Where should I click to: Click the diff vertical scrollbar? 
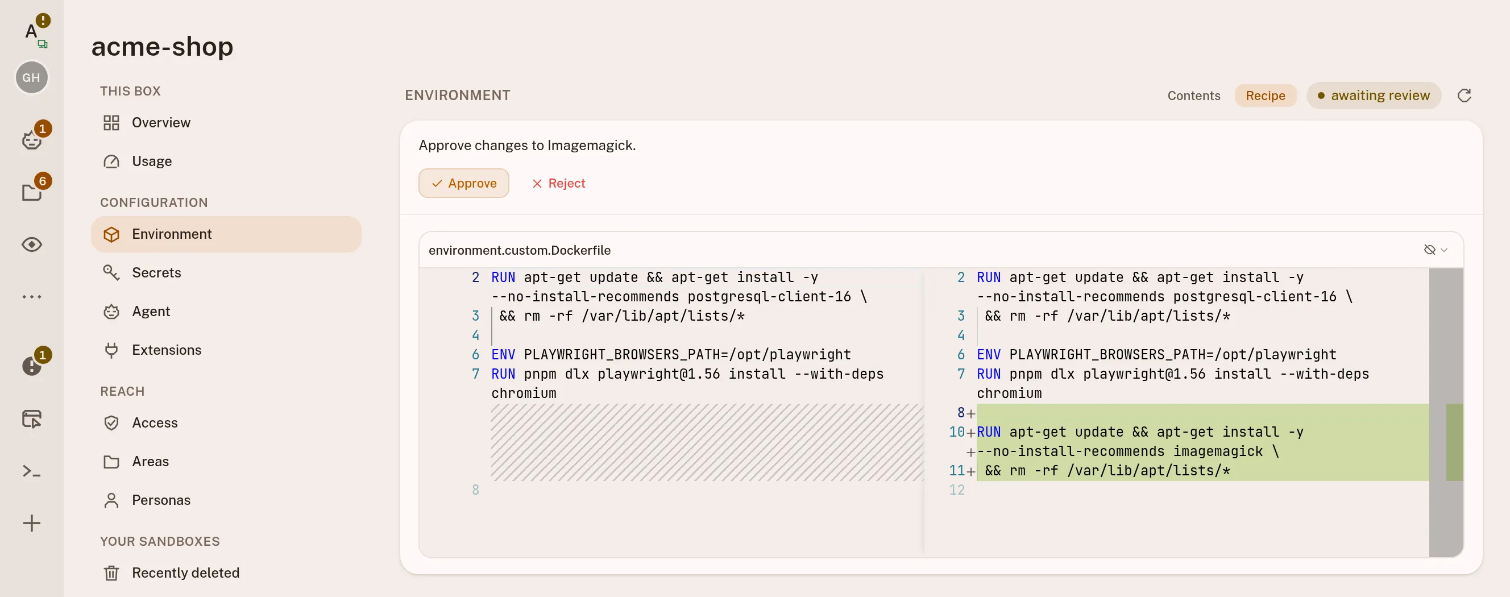(1446, 412)
